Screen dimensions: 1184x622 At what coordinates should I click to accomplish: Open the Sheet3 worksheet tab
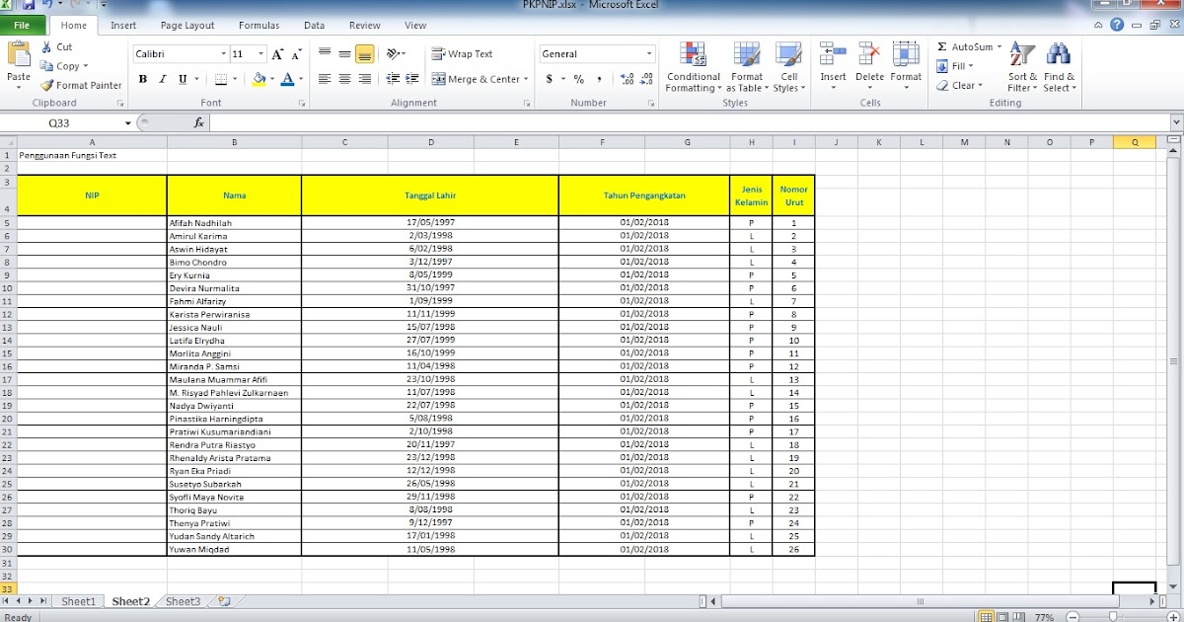182,600
